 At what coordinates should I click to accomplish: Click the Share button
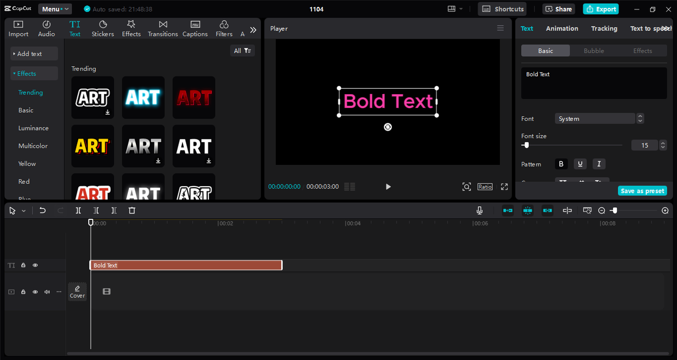point(559,9)
